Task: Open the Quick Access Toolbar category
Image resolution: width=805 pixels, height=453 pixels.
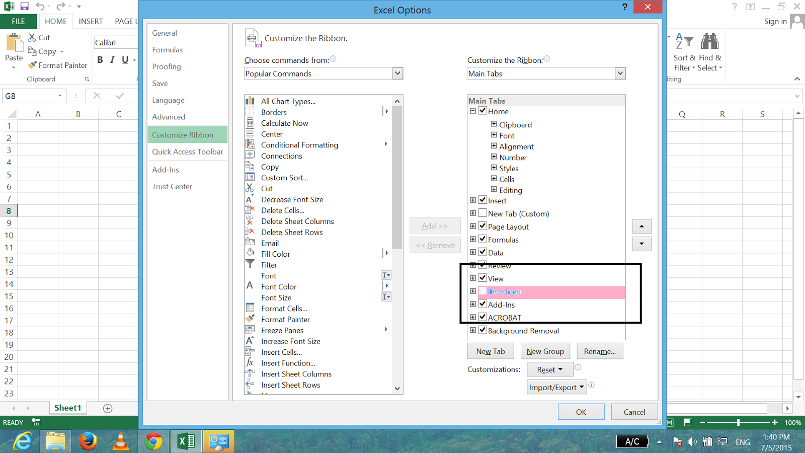Action: pos(188,152)
